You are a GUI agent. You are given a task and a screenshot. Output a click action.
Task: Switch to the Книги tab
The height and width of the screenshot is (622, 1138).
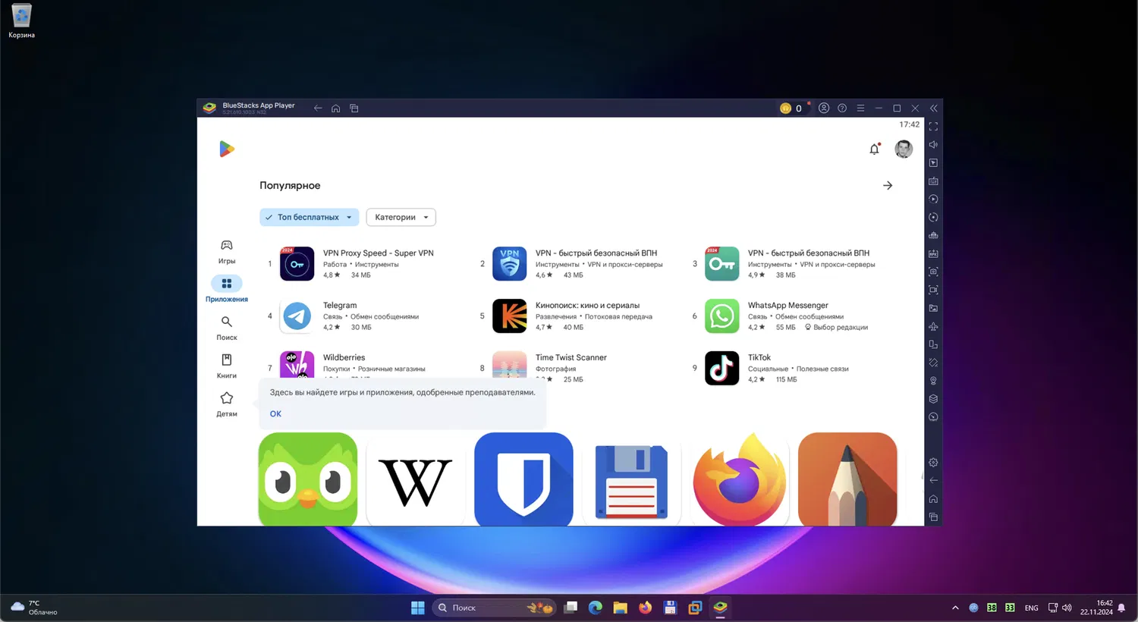[226, 365]
